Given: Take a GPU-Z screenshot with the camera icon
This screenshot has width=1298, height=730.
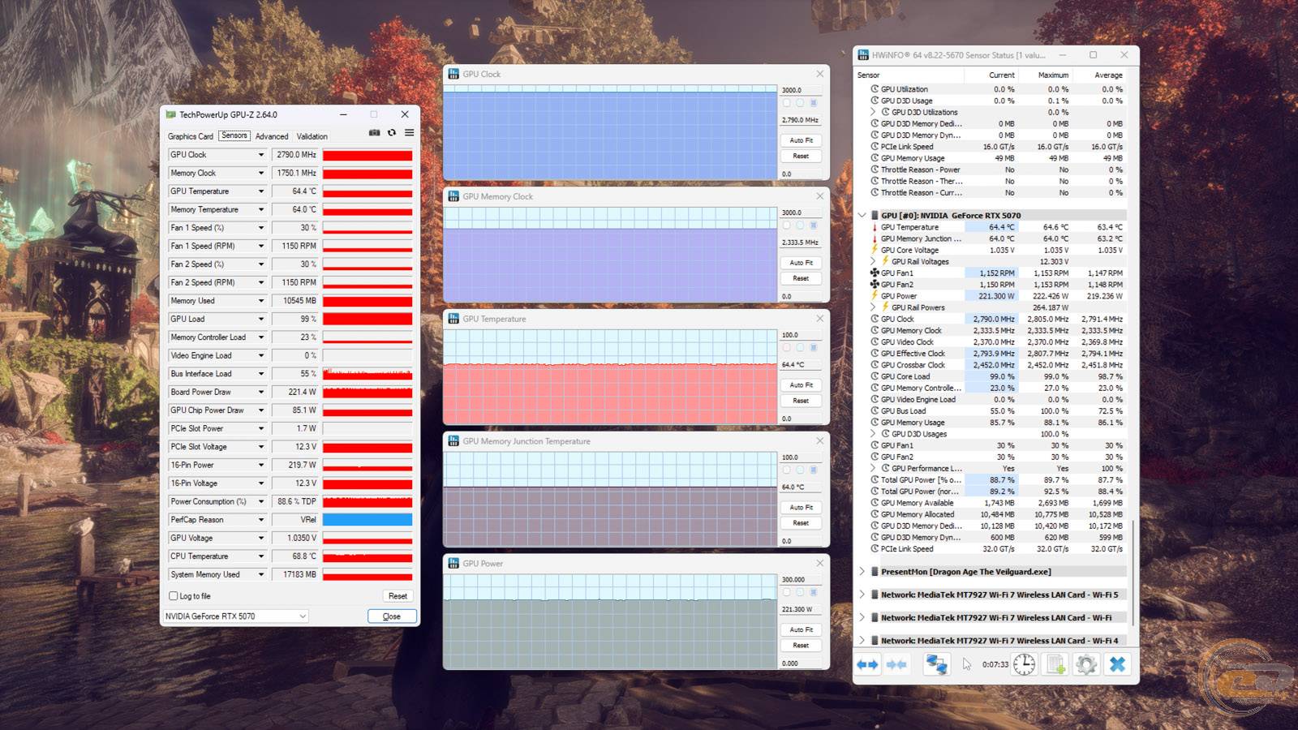Looking at the screenshot, I should point(374,133).
